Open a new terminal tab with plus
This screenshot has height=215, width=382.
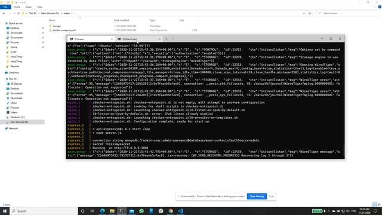click(167, 39)
